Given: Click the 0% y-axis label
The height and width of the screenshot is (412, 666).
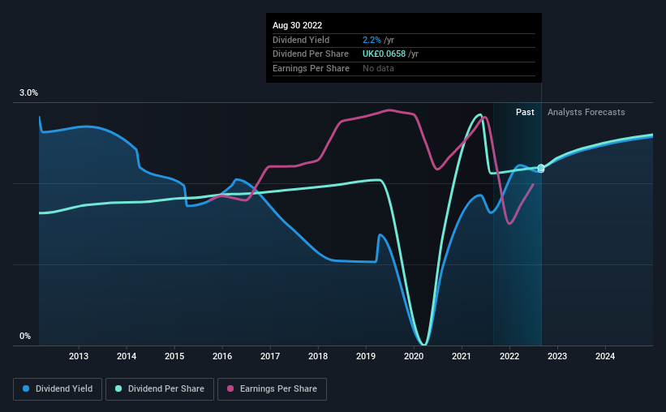Looking at the screenshot, I should pos(25,336).
